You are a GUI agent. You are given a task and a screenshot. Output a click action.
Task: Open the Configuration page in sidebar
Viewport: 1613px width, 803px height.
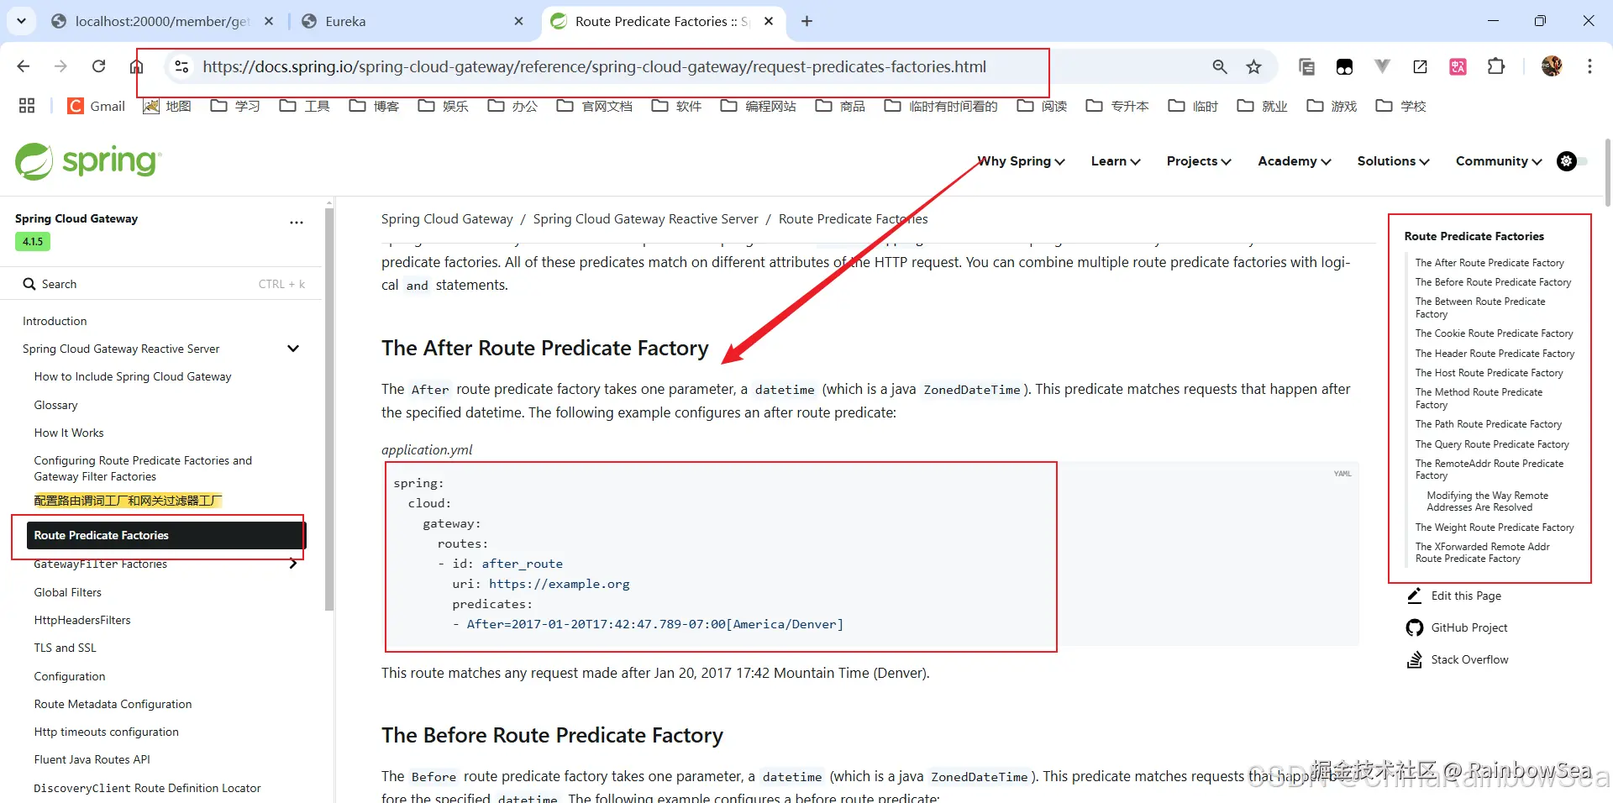point(70,676)
